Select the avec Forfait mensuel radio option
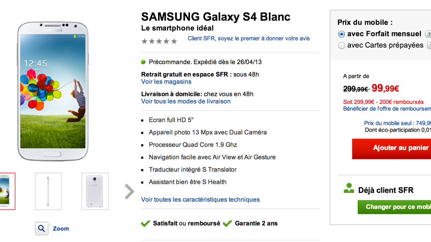Image resolution: width=431 pixels, height=242 pixels. coord(342,34)
